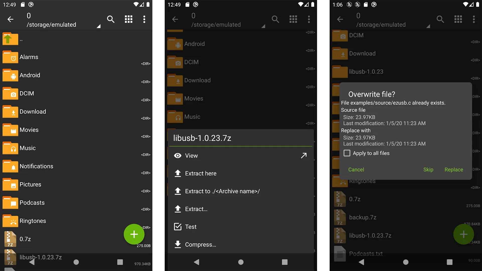Tap Cancel in the overwrite dialog
The image size is (482, 271).
[356, 170]
